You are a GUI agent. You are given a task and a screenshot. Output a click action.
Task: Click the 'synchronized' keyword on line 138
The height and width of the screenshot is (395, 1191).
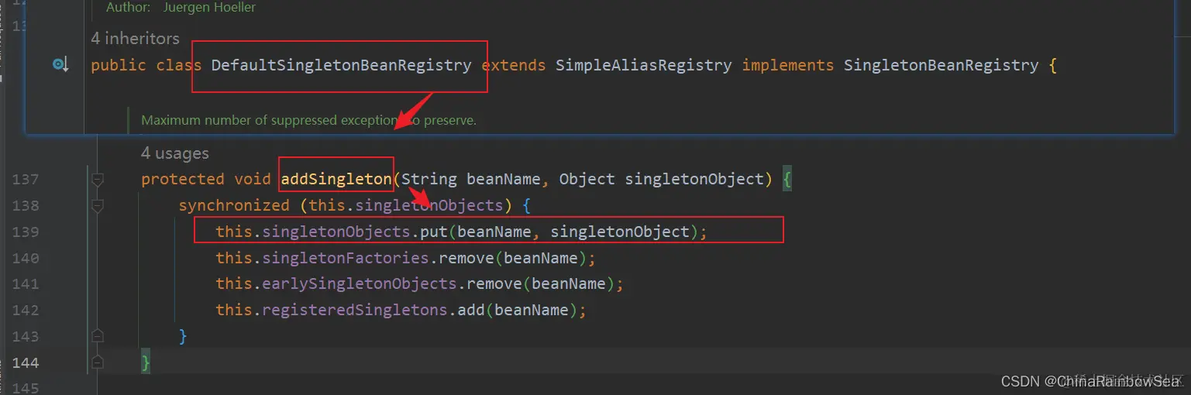(x=234, y=205)
